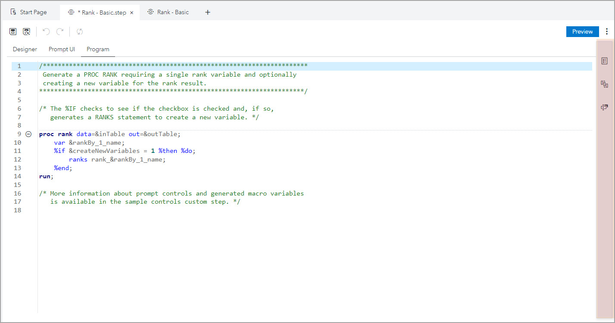The width and height of the screenshot is (615, 323).
Task: Save the Rank - Basic.step file
Action: click(12, 31)
